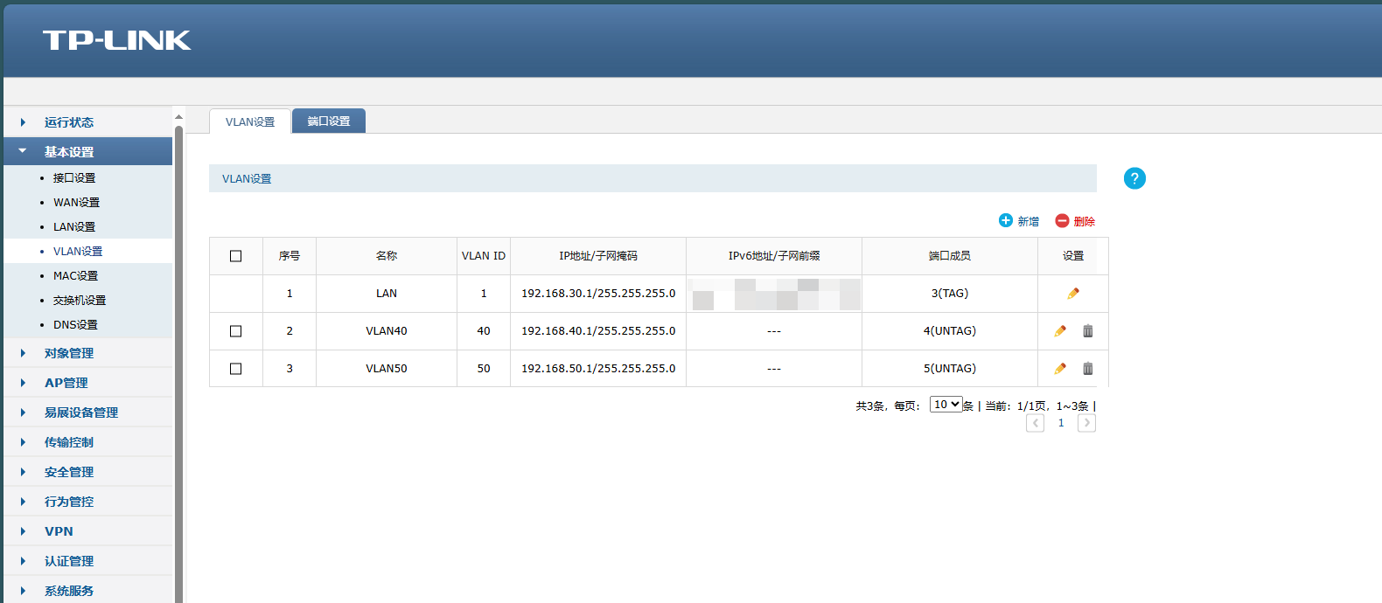Go to previous page arrow in pagination
The height and width of the screenshot is (603, 1382).
[1036, 423]
